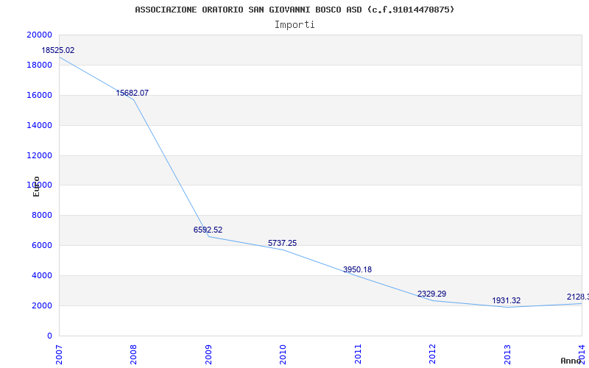The image size is (589, 368).
Task: Click data label 2329.29
Action: coord(431,294)
